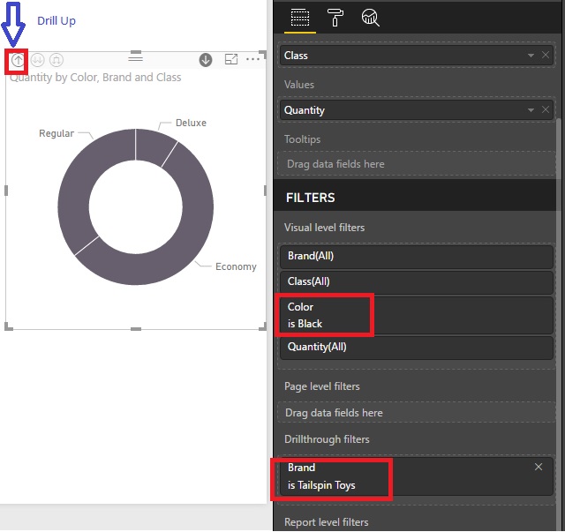565x532 pixels.
Task: Select the Quantity value well
Action: point(417,110)
